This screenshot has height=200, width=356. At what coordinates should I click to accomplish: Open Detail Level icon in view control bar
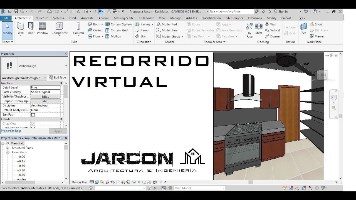point(92,182)
